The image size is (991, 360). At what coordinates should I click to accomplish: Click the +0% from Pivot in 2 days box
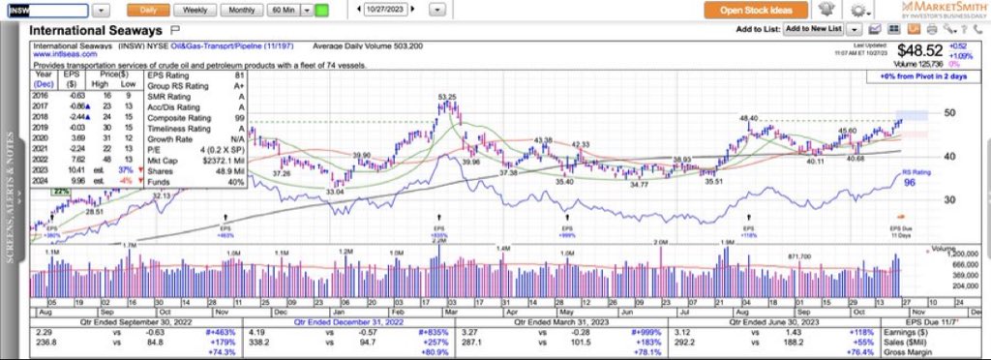[925, 76]
